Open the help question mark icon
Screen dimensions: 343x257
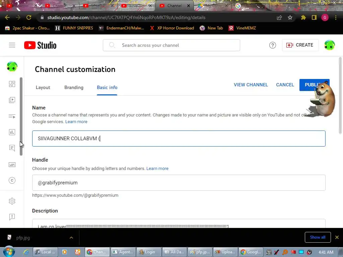(272, 45)
